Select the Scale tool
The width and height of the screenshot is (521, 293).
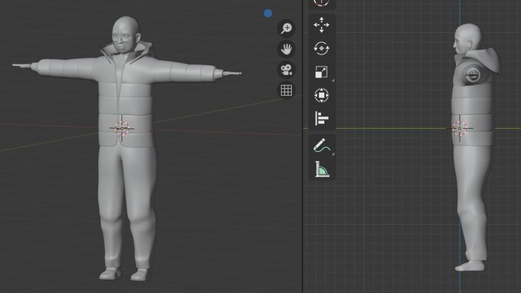coord(322,72)
